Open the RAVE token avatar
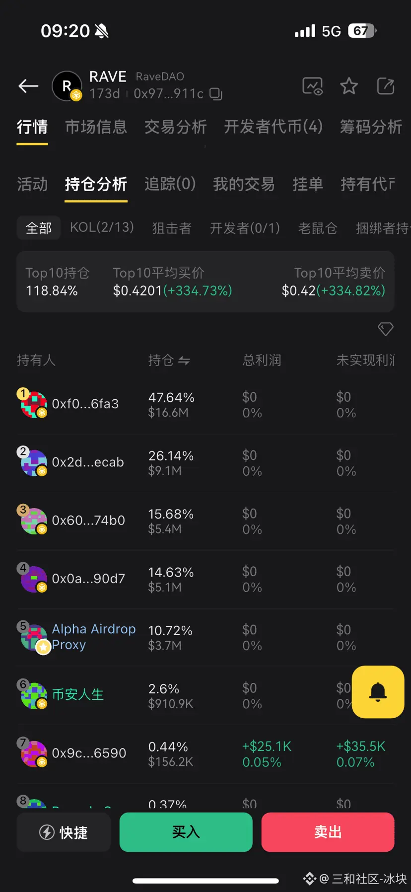 [x=67, y=86]
